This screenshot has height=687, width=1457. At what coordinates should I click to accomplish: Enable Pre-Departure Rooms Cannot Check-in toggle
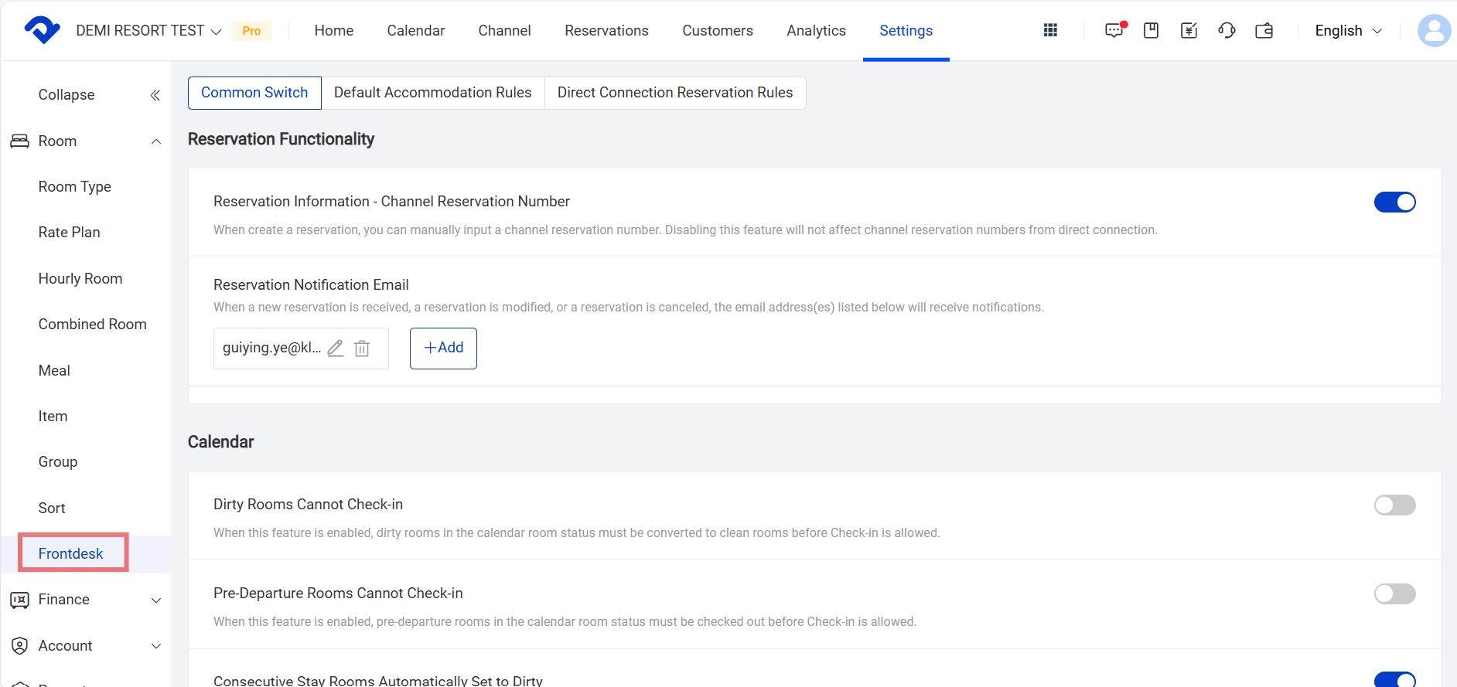(x=1394, y=593)
